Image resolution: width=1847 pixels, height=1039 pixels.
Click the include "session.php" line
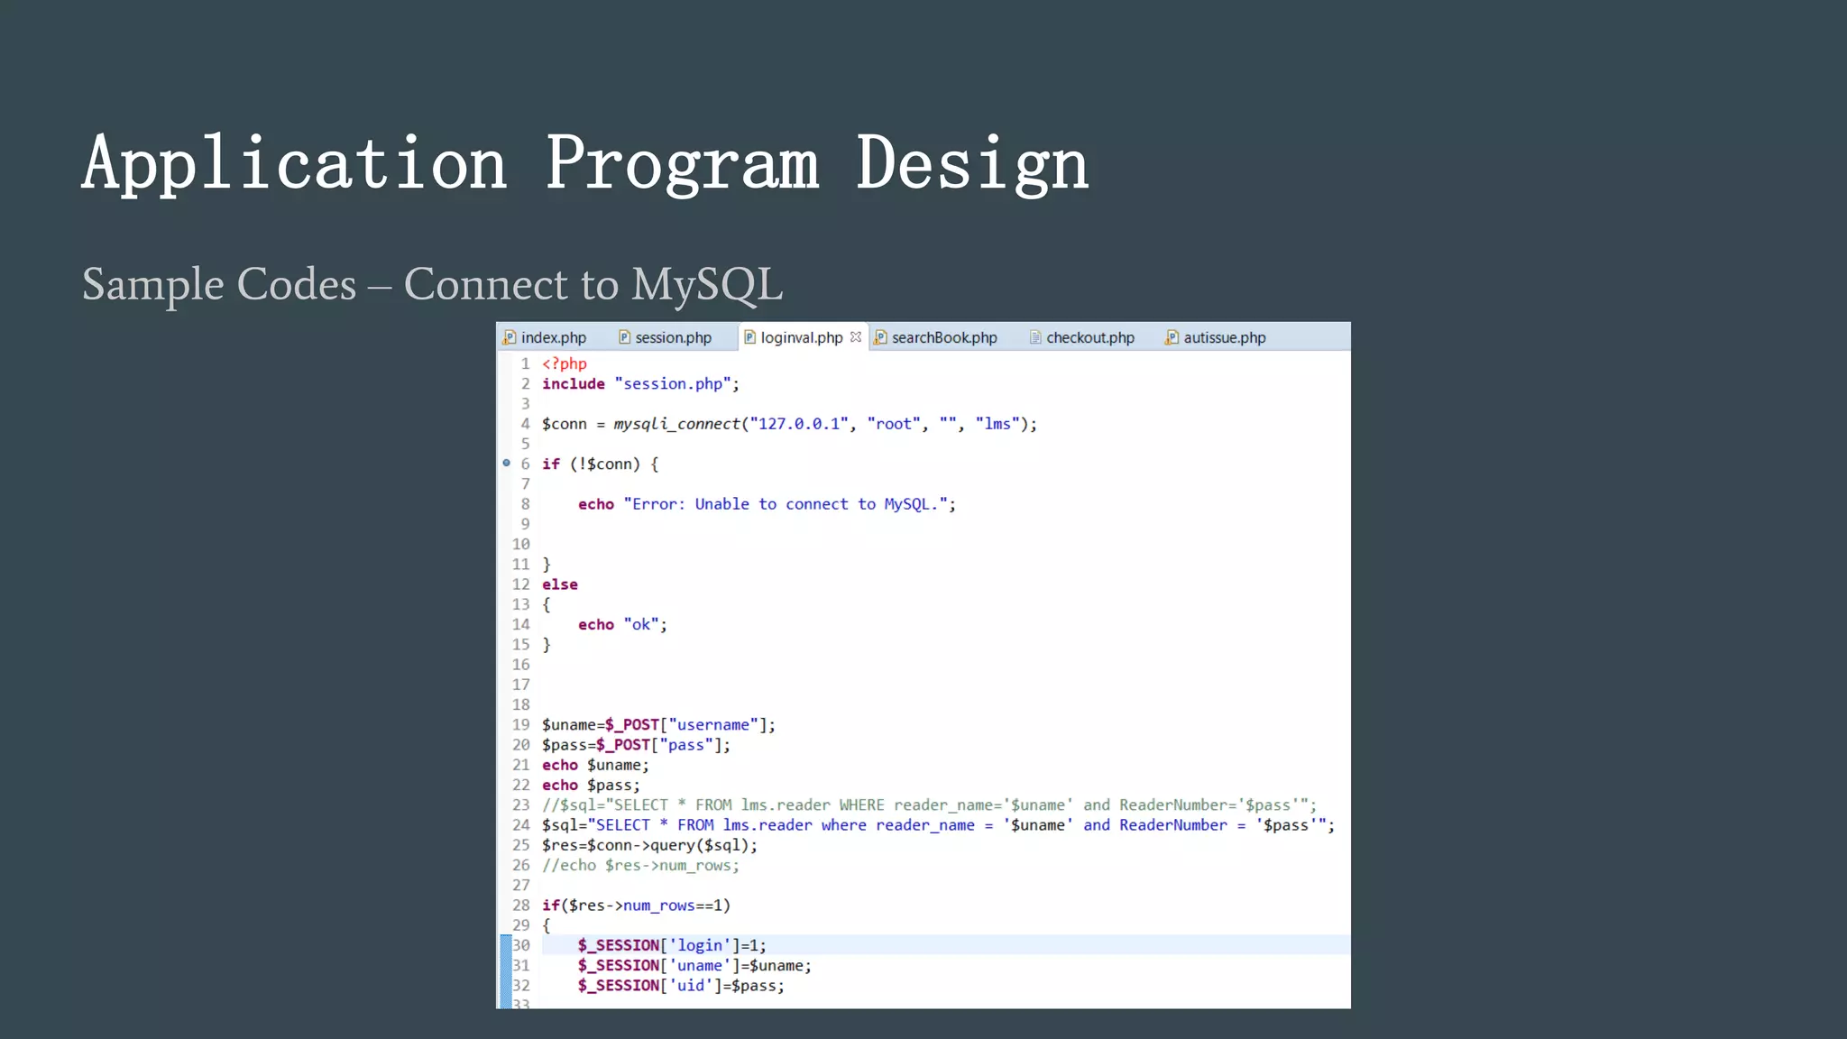640,384
